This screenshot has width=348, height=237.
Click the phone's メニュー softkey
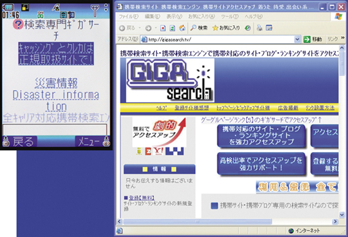[x=89, y=142]
